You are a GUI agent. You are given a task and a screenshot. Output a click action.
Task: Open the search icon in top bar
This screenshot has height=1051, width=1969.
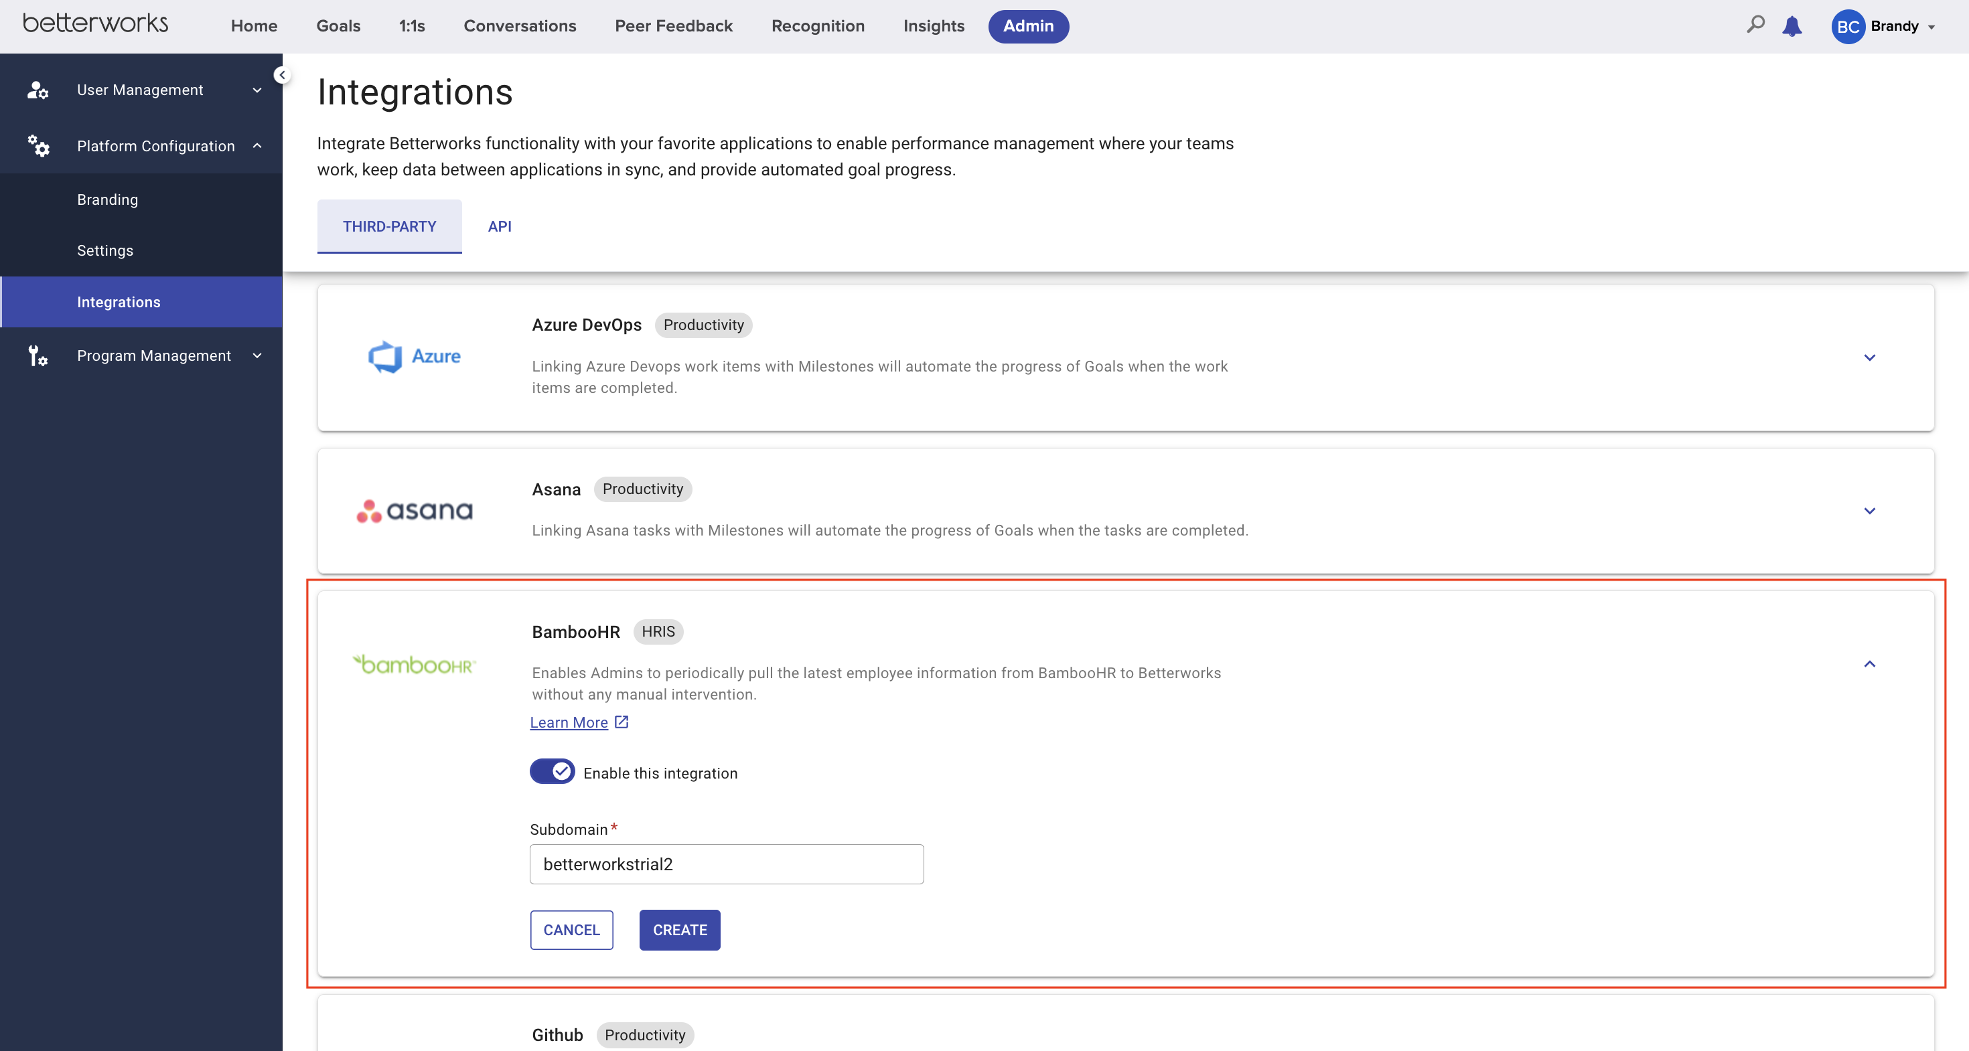point(1755,25)
